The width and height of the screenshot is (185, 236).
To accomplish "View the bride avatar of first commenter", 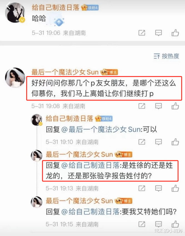I will 15,78.
